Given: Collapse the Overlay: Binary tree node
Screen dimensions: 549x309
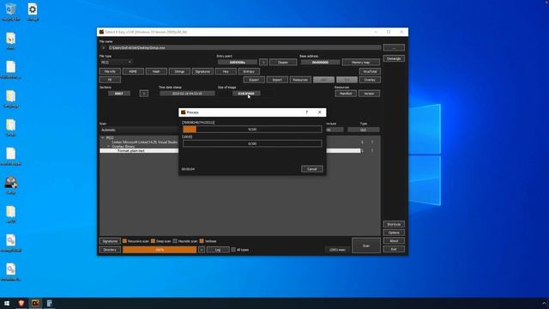Looking at the screenshot, I should click(108, 147).
